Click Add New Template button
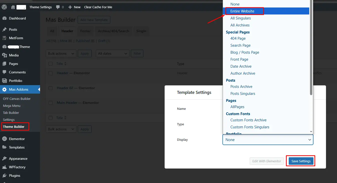337x183 pixels. tap(94, 20)
